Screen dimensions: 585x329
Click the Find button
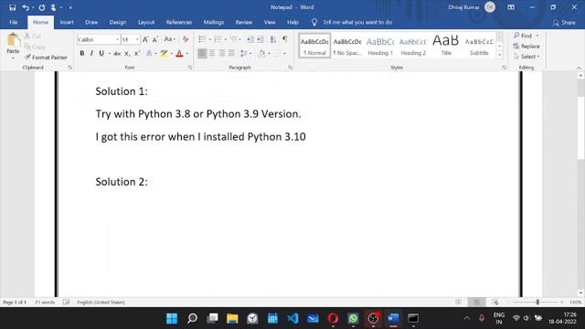point(523,36)
